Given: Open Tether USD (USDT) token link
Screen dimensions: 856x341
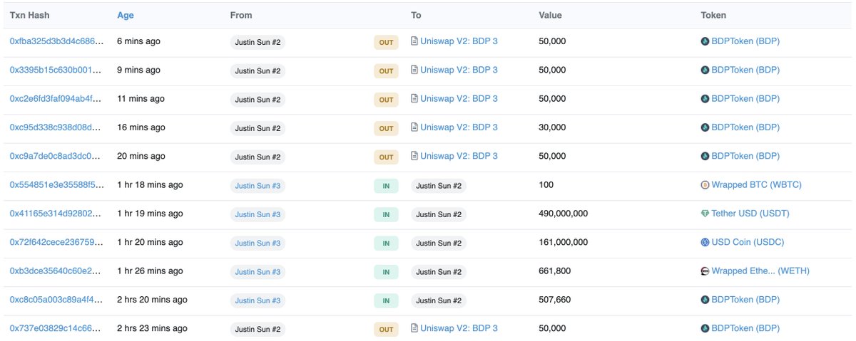Looking at the screenshot, I should pyautogui.click(x=750, y=214).
